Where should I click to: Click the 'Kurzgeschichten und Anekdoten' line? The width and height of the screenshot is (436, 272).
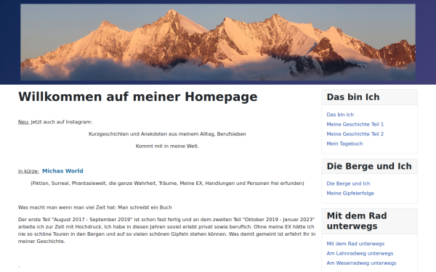click(167, 134)
